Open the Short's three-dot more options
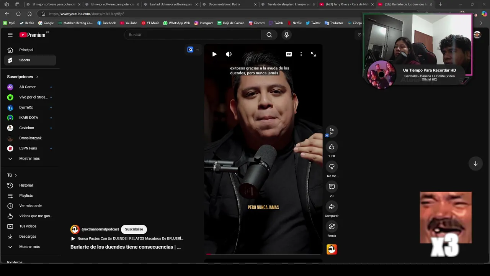The height and width of the screenshot is (276, 490). (x=301, y=54)
